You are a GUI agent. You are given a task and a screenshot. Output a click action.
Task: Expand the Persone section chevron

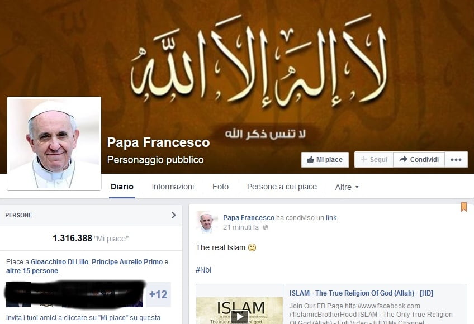[x=173, y=215]
